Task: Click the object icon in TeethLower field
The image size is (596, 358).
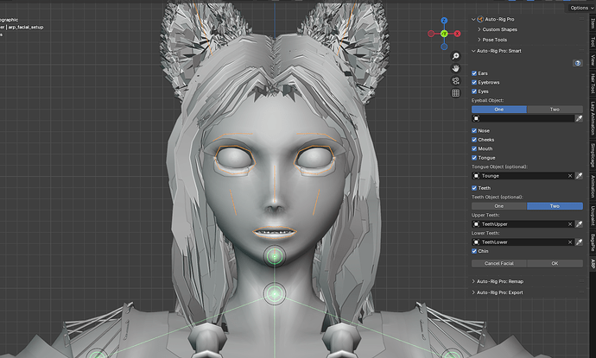Action: click(476, 242)
